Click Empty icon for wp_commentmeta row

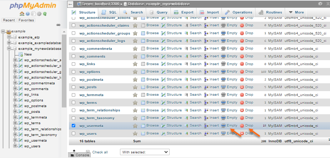[223, 48]
